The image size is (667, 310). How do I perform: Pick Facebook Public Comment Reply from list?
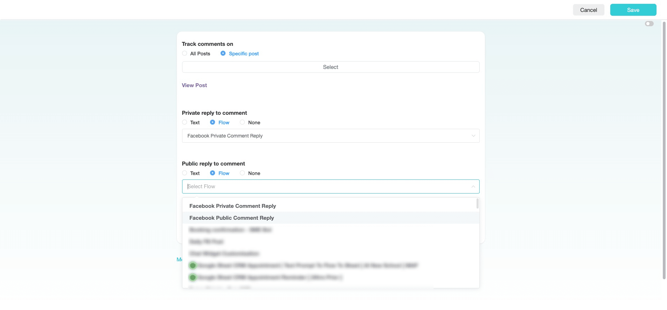331,218
